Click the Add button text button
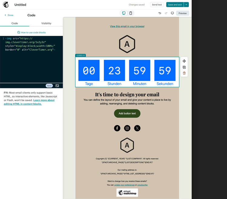The image size is (227, 199). [x=127, y=113]
